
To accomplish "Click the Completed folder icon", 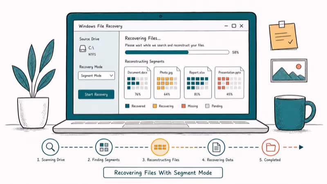I will [x=271, y=147].
